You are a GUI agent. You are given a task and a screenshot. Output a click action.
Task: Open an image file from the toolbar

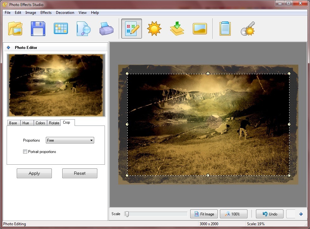point(15,28)
